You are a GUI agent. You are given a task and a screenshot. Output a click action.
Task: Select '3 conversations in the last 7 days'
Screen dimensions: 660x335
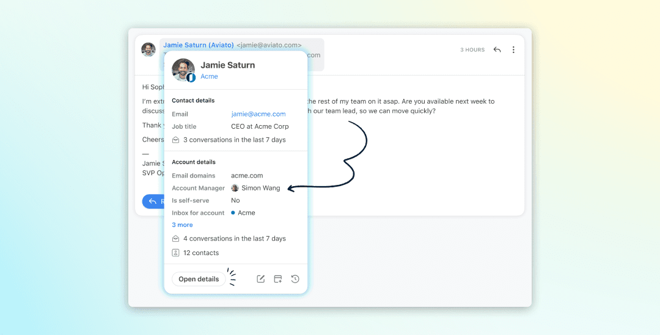click(235, 140)
